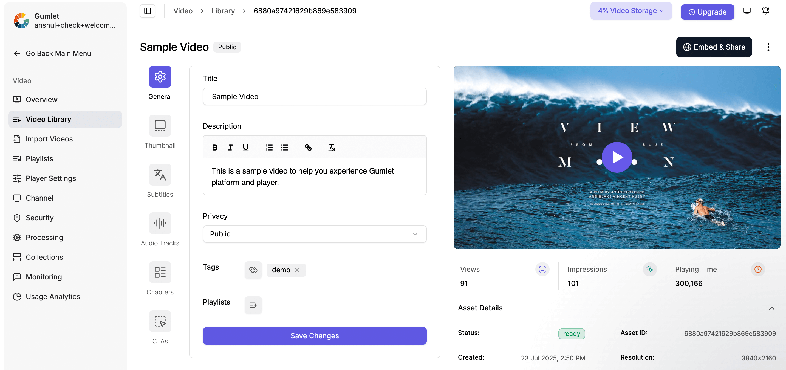Expand the 4% Video Storage dropdown
The image size is (786, 370).
tap(631, 11)
